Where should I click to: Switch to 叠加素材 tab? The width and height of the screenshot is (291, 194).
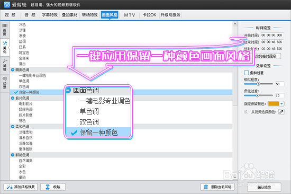click(70, 15)
